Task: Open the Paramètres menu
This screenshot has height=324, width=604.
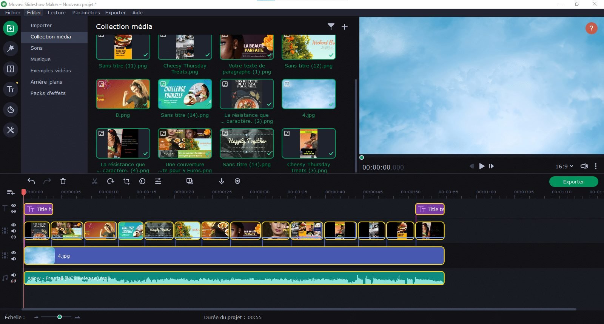Action: click(x=86, y=12)
